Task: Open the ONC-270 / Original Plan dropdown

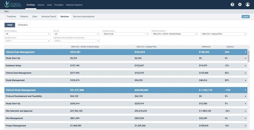Action: point(224,34)
